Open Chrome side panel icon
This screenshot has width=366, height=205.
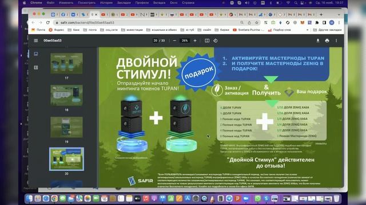(x=324, y=23)
